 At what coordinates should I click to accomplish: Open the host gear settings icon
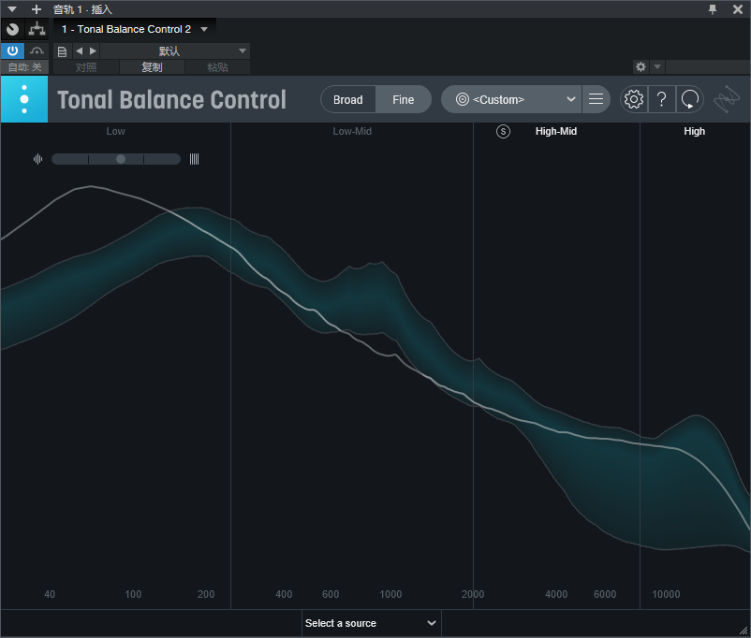pyautogui.click(x=641, y=66)
